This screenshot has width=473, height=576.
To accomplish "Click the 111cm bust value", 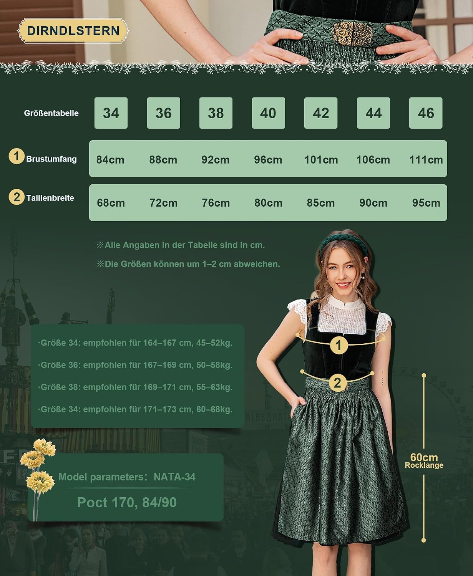I will 426,160.
